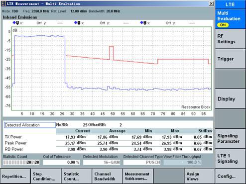Click the Bandwidth 20.0 MHz value
Viewport: 246px width, 184px height.
113,11
